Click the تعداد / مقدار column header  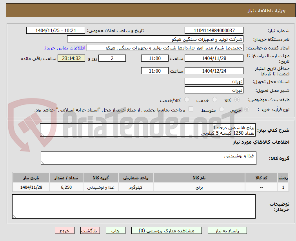pyautogui.click(x=66, y=178)
